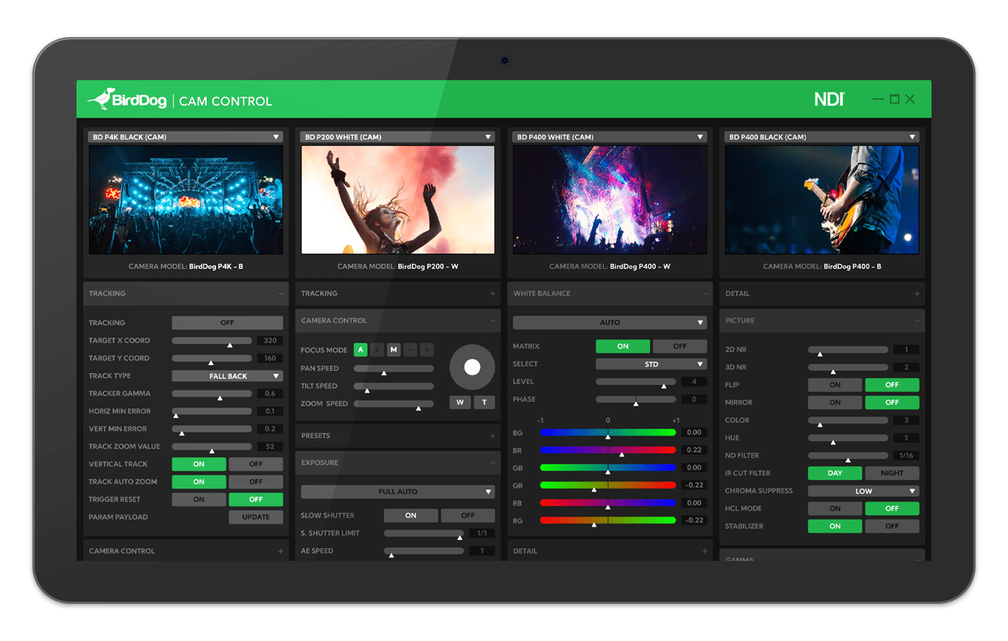1008x641 pixels.
Task: Click Track Zoom Value field 52
Action: click(x=270, y=447)
